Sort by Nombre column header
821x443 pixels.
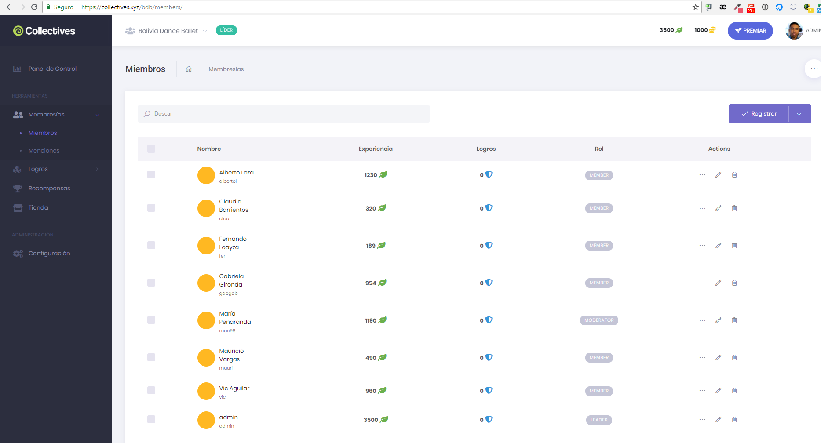(x=209, y=149)
